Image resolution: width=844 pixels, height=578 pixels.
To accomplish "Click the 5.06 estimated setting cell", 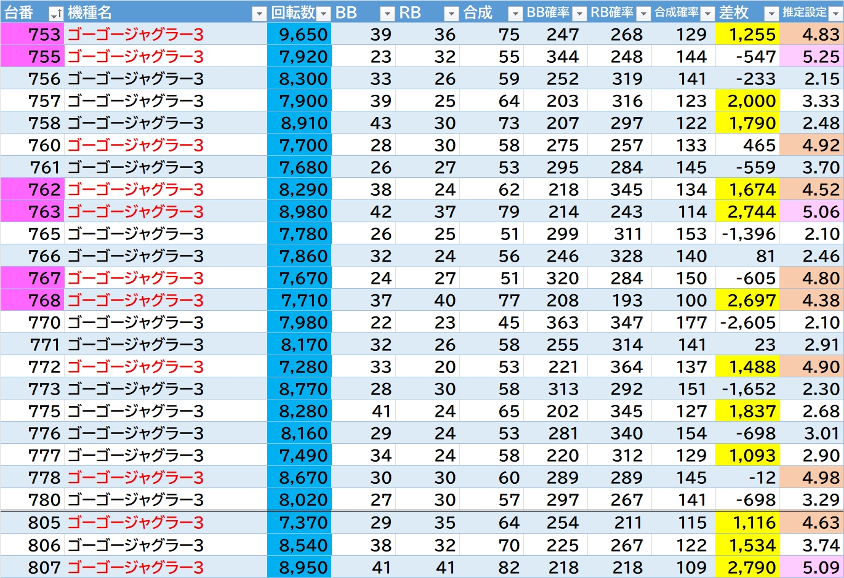I will tap(812, 212).
